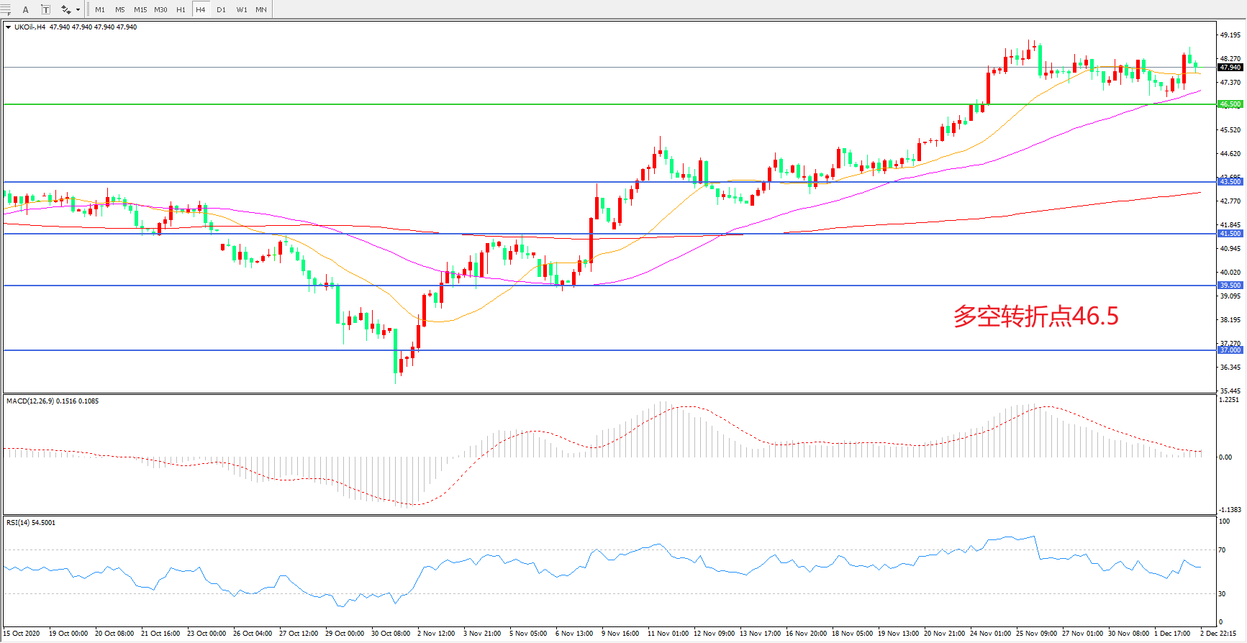Select the Text Label tool
The image size is (1247, 643).
tap(45, 9)
